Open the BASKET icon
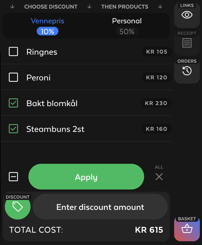 click(x=187, y=229)
